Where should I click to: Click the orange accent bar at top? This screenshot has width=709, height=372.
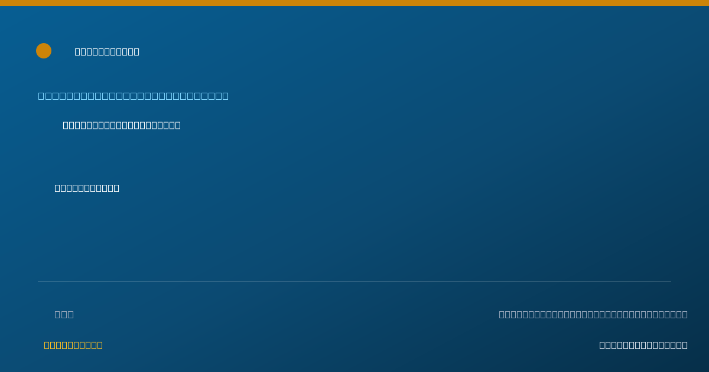[354, 3]
